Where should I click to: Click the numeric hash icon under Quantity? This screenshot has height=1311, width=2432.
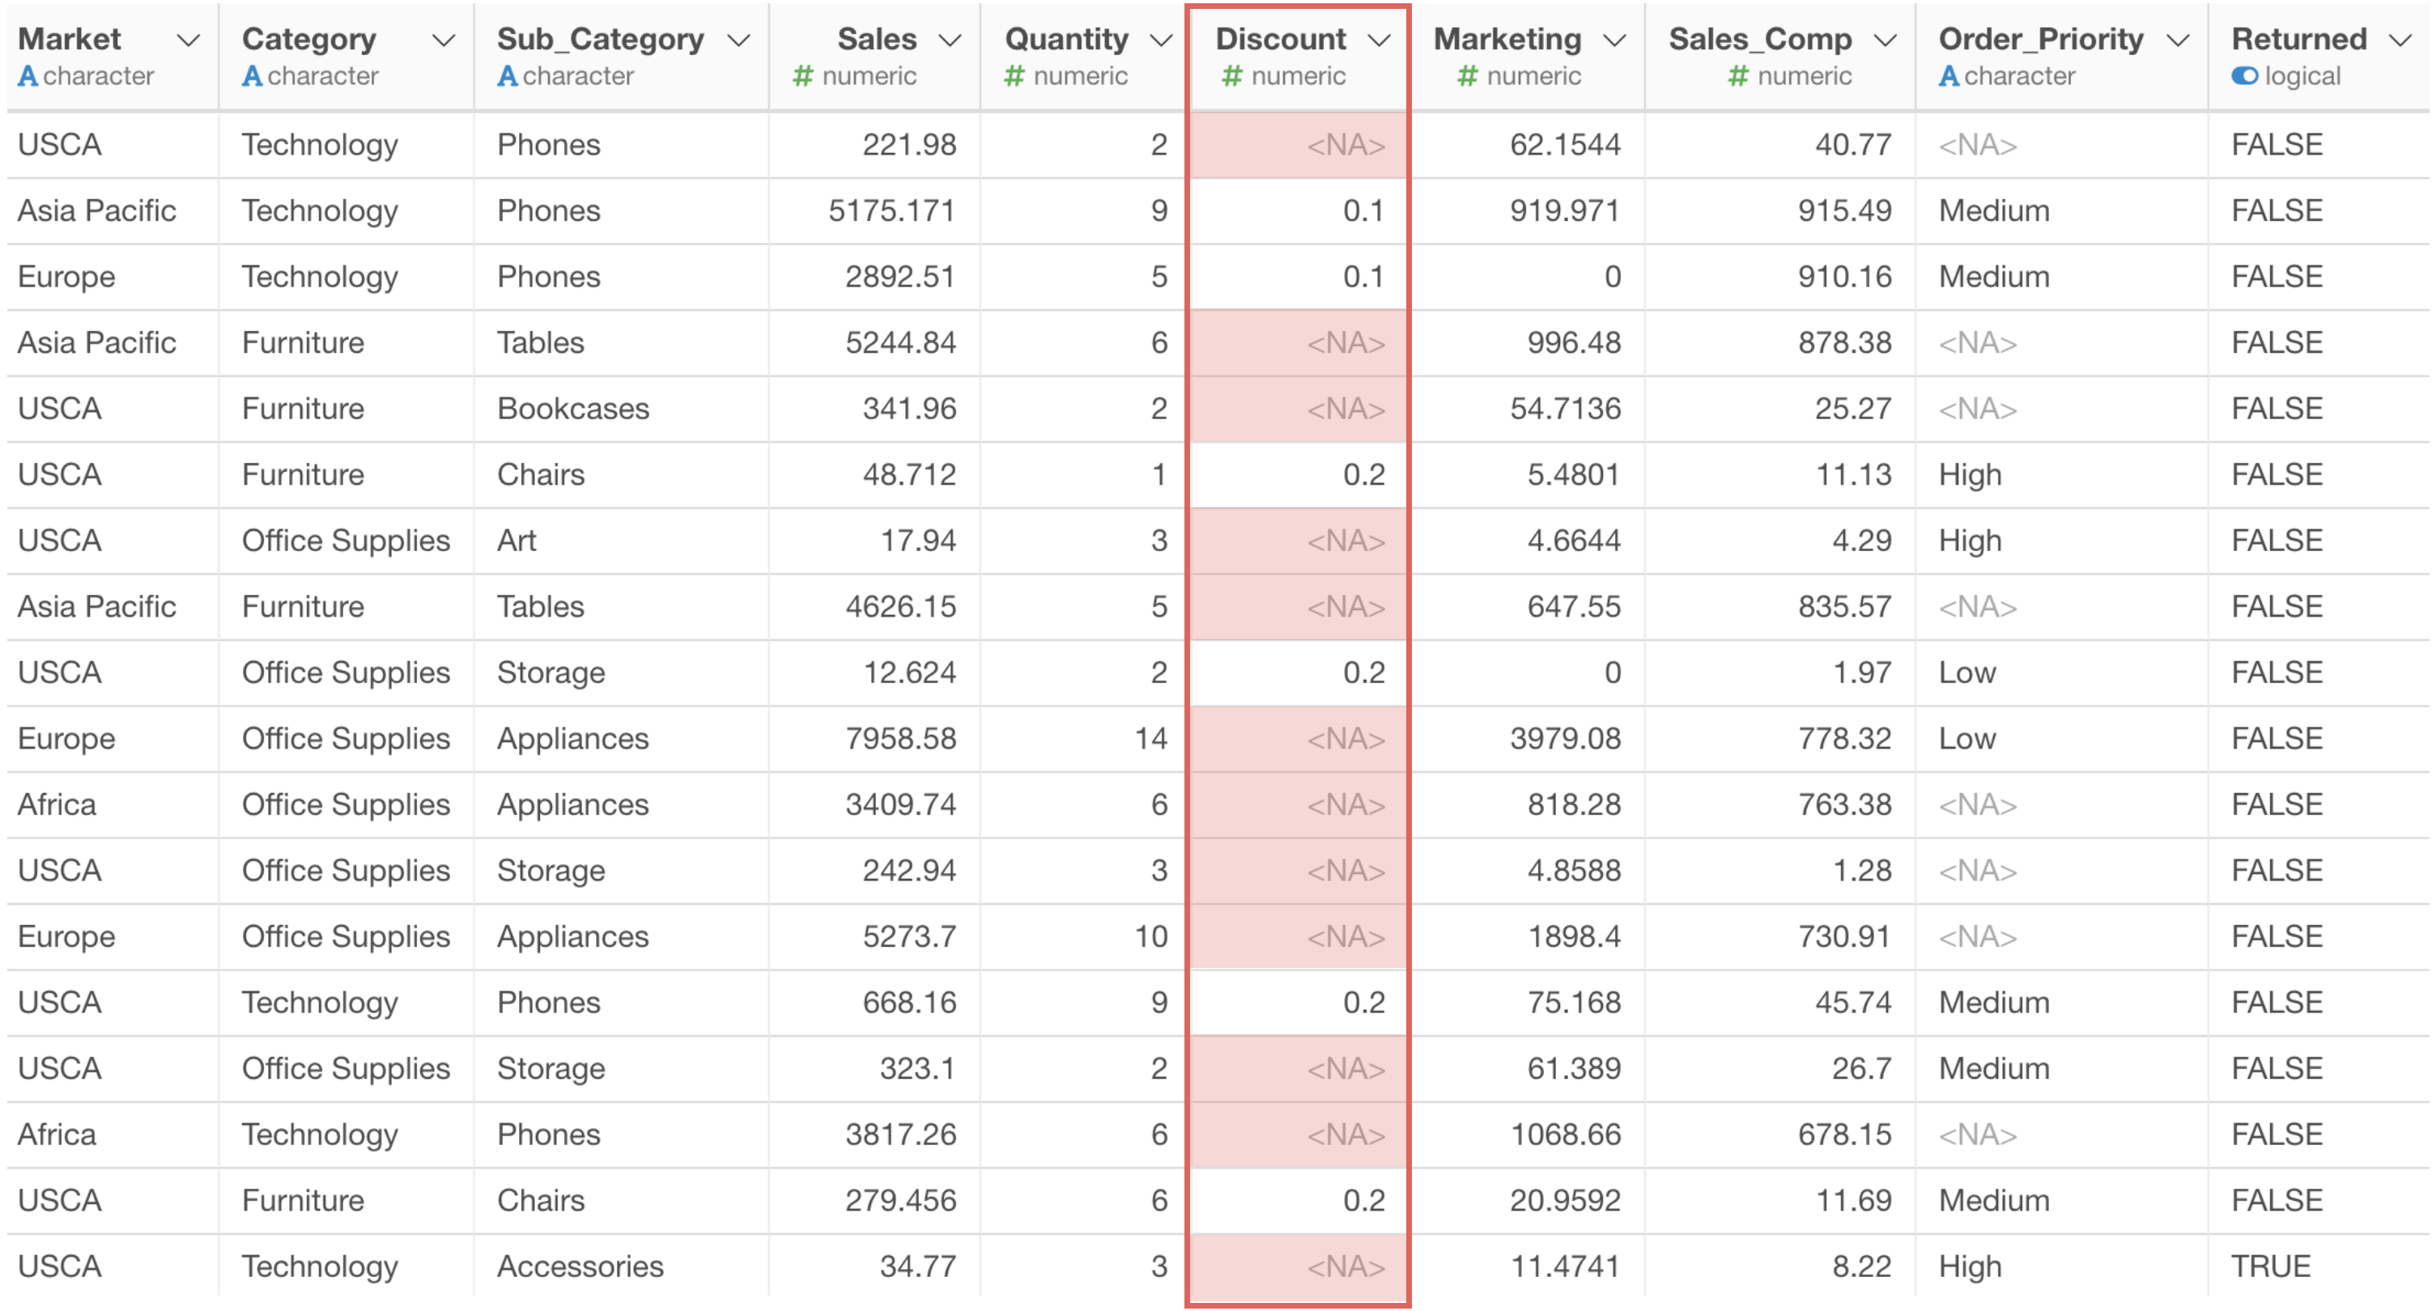coord(1014,75)
